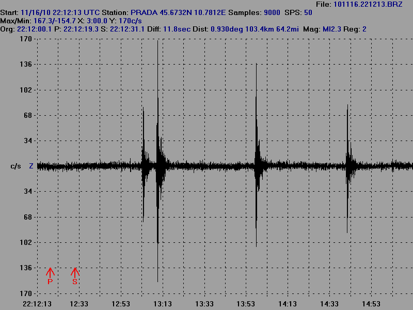Click the top 170 amplitude axis label

25,39
